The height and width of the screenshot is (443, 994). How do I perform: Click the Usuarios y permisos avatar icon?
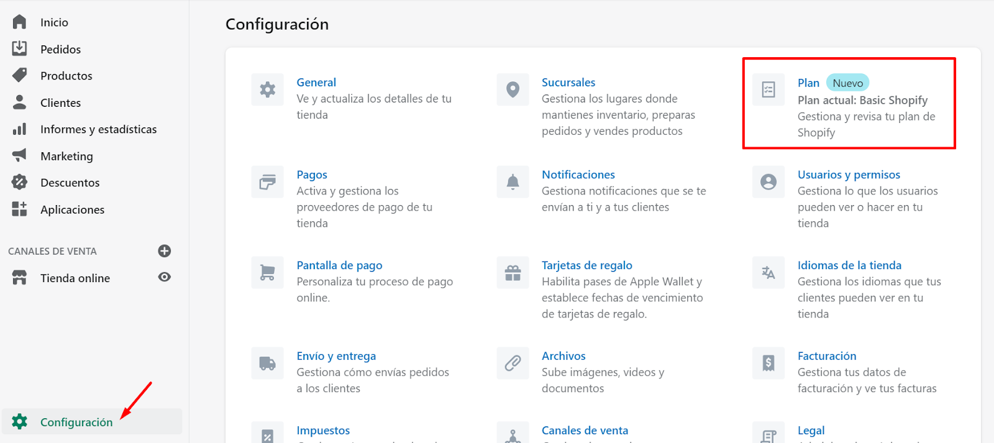[x=768, y=182]
